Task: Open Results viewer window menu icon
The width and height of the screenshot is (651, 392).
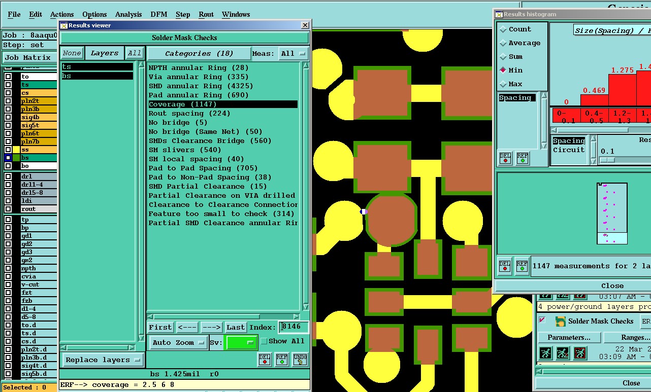Action: [63, 25]
